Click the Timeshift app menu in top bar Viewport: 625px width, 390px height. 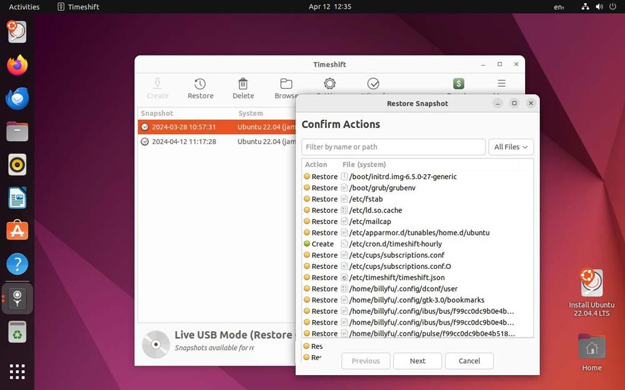pos(79,7)
